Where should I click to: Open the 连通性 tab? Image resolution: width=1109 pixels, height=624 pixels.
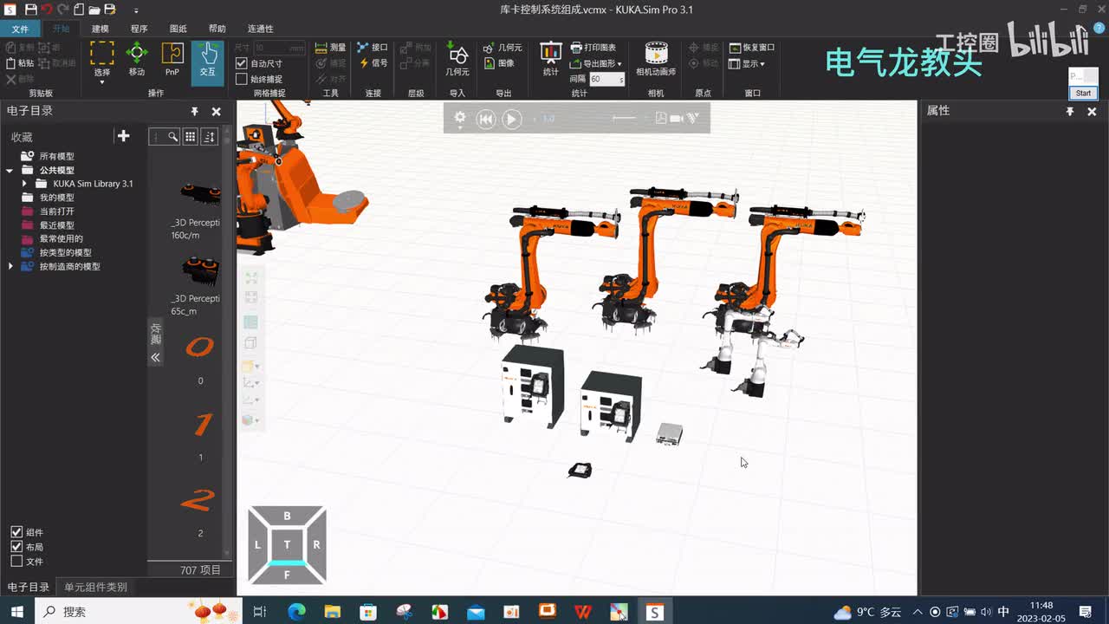(x=260, y=29)
